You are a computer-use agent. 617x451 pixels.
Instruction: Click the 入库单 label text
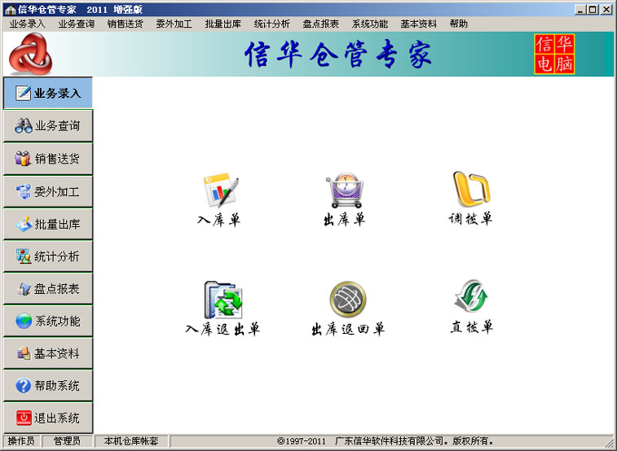click(x=218, y=220)
